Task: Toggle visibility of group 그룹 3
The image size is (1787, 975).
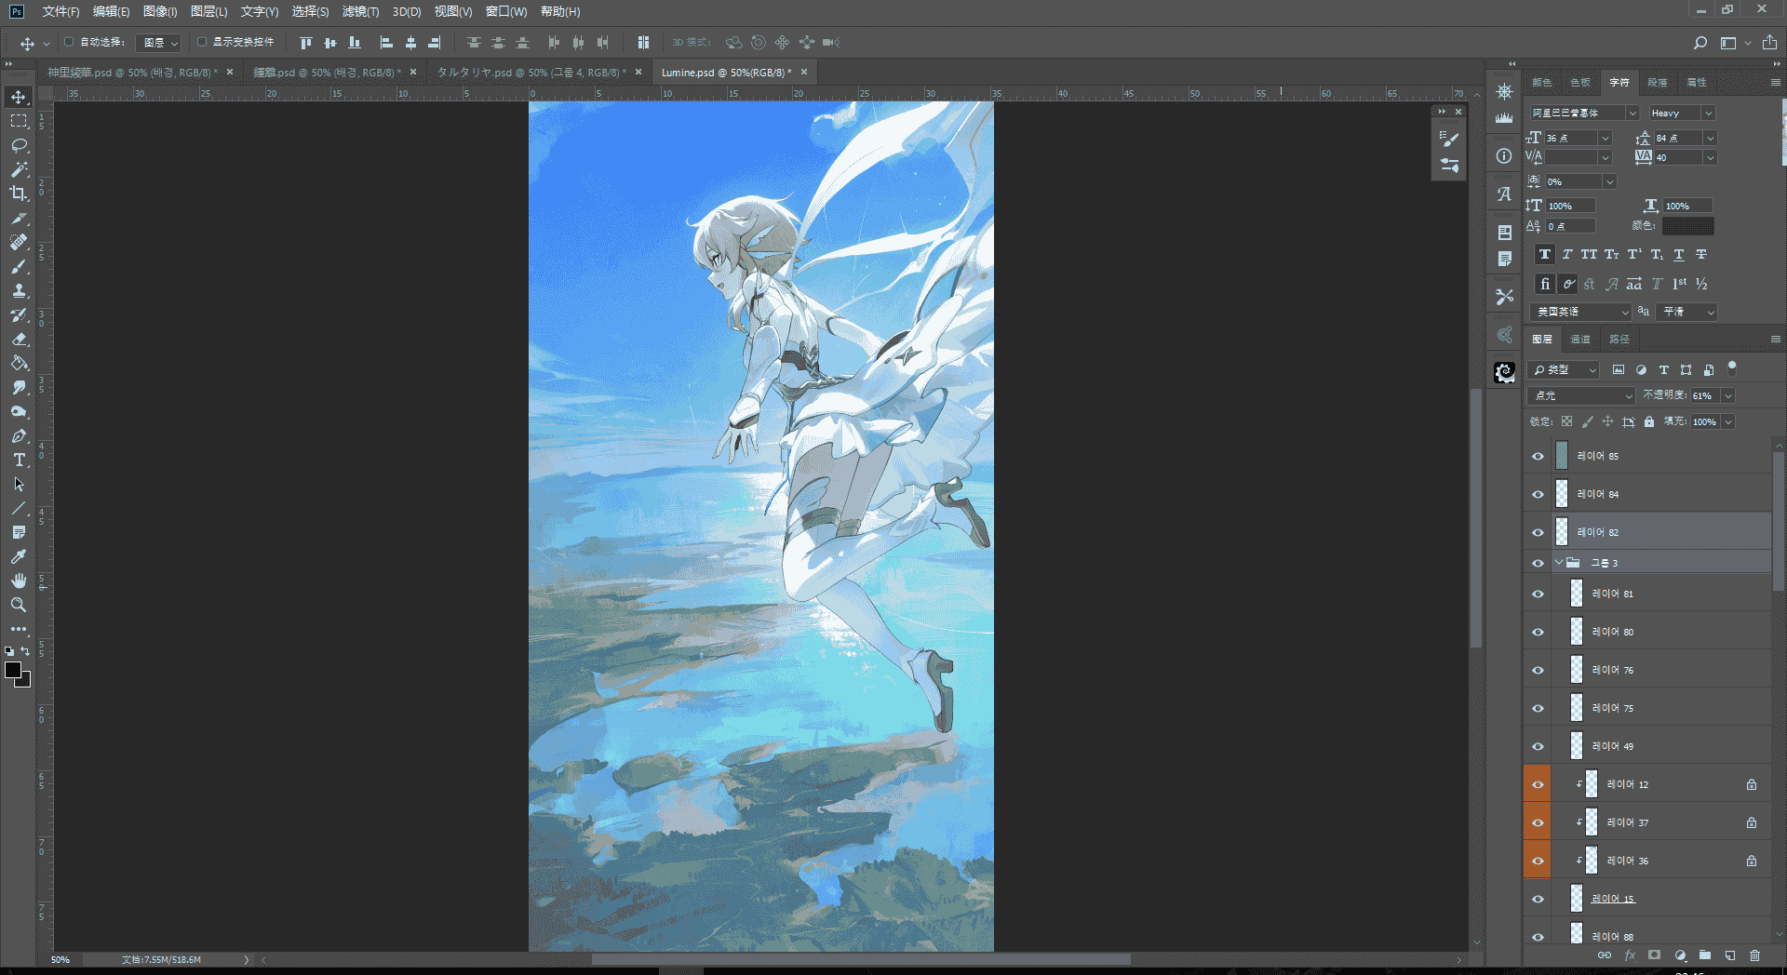Action: pyautogui.click(x=1538, y=563)
